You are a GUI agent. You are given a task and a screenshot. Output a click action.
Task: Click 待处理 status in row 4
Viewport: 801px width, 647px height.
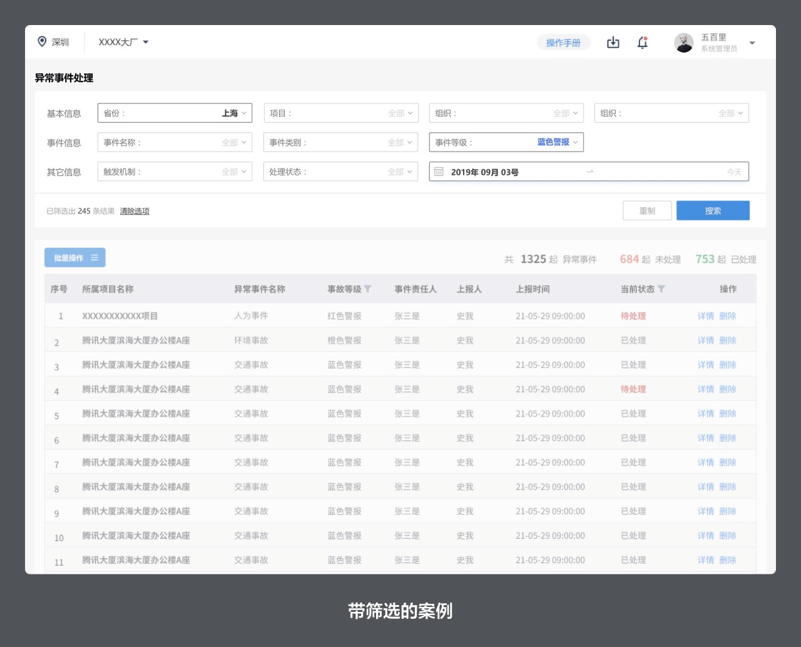(633, 390)
